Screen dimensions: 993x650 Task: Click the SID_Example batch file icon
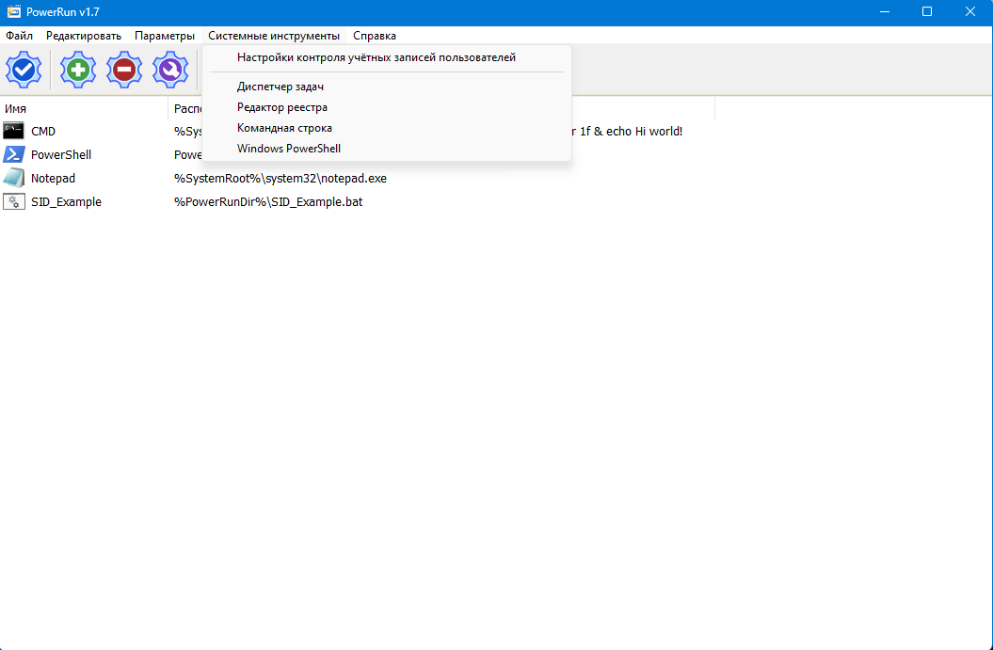point(13,202)
